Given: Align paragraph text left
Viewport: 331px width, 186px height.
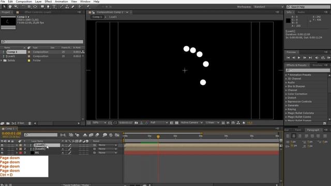Looking at the screenshot, I should coord(288,136).
